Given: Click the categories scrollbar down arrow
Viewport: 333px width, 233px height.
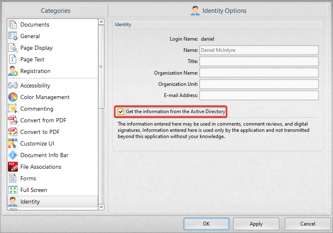Looking at the screenshot, I should 101,207.
